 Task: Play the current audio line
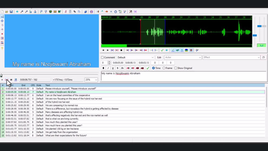[x=117, y=50]
